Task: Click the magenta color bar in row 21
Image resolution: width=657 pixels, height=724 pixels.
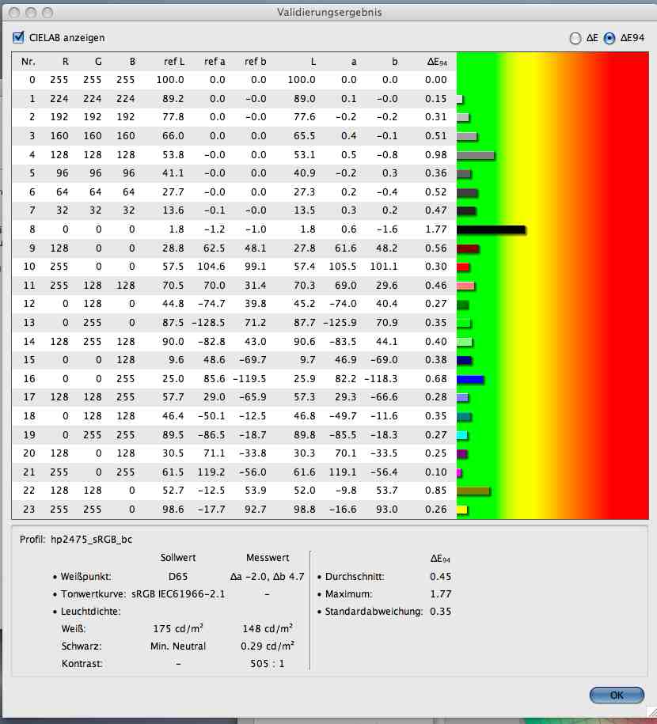Action: [x=460, y=472]
